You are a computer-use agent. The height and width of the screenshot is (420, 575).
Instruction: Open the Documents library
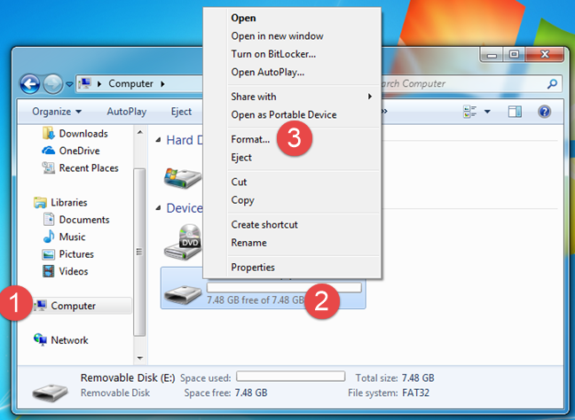click(76, 220)
